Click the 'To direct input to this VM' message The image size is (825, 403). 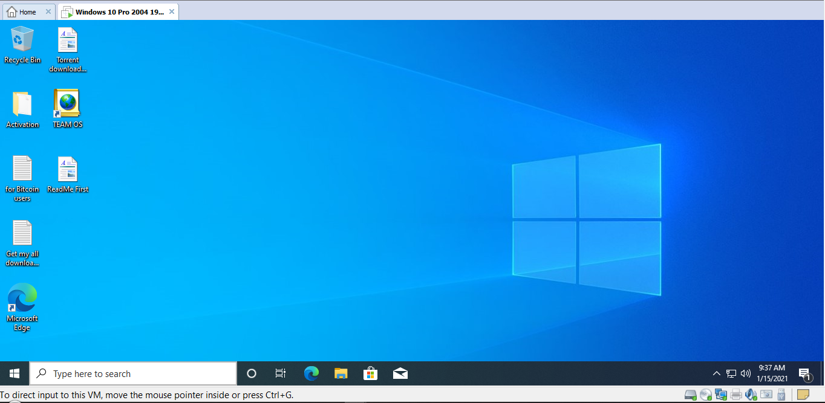[147, 395]
